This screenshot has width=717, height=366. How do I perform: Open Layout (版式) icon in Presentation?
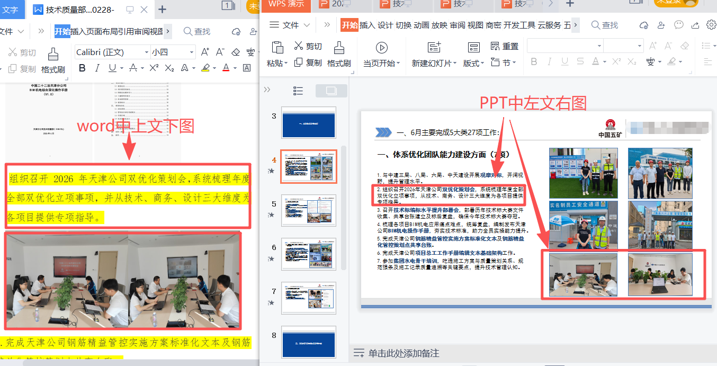(473, 48)
